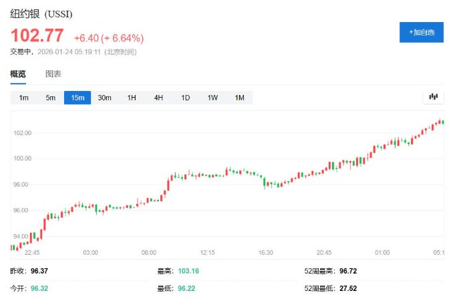Choose the 15m interval button
The width and height of the screenshot is (467, 307).
pyautogui.click(x=77, y=98)
